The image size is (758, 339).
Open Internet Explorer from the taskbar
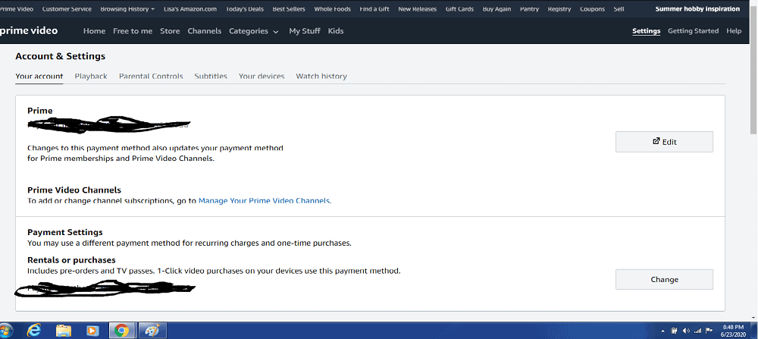[x=34, y=331]
